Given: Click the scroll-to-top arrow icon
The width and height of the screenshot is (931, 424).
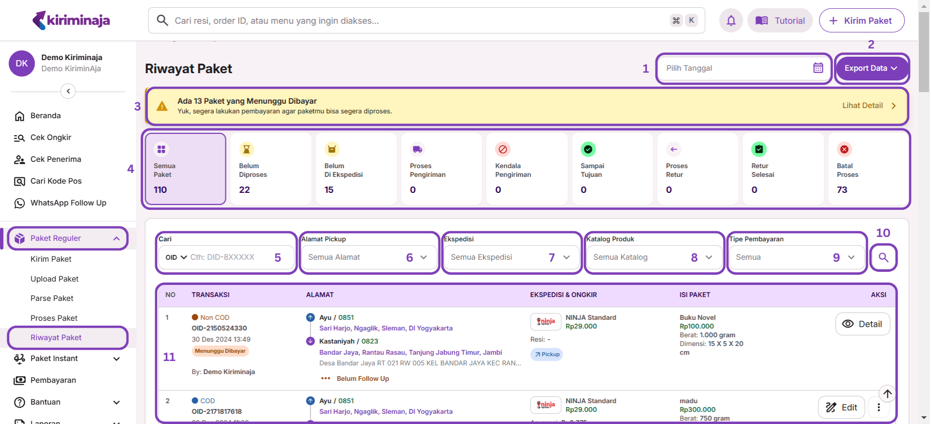Looking at the screenshot, I should click(x=887, y=393).
